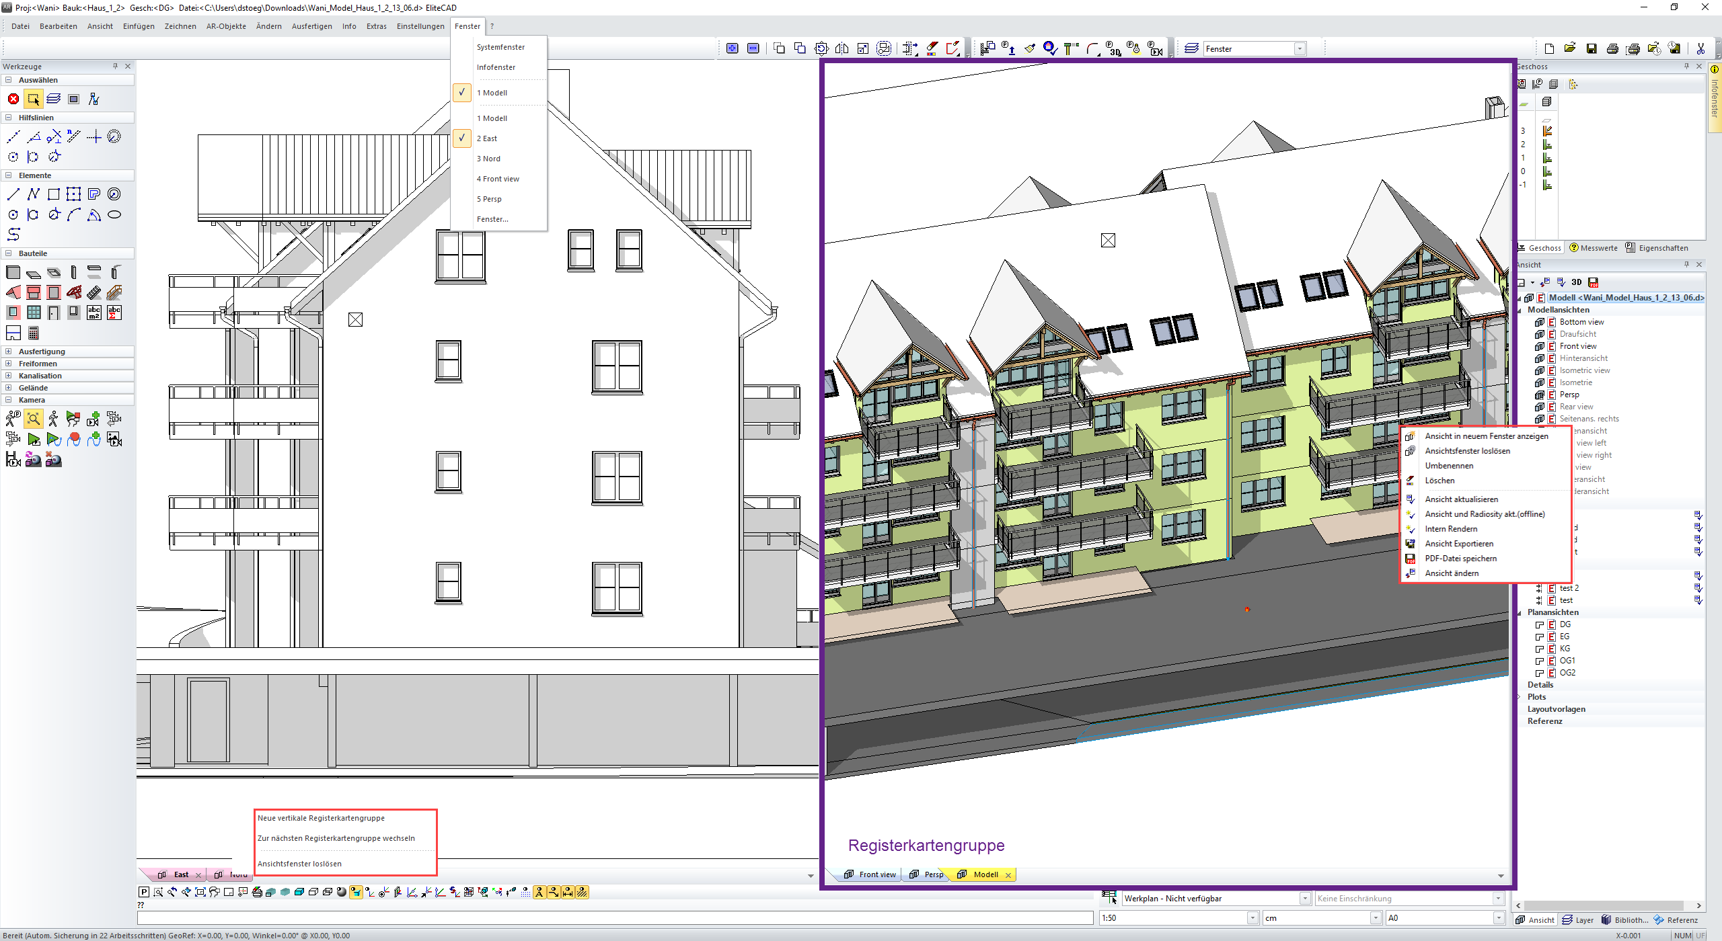Select the ellipse tool under Elemente

tap(114, 215)
